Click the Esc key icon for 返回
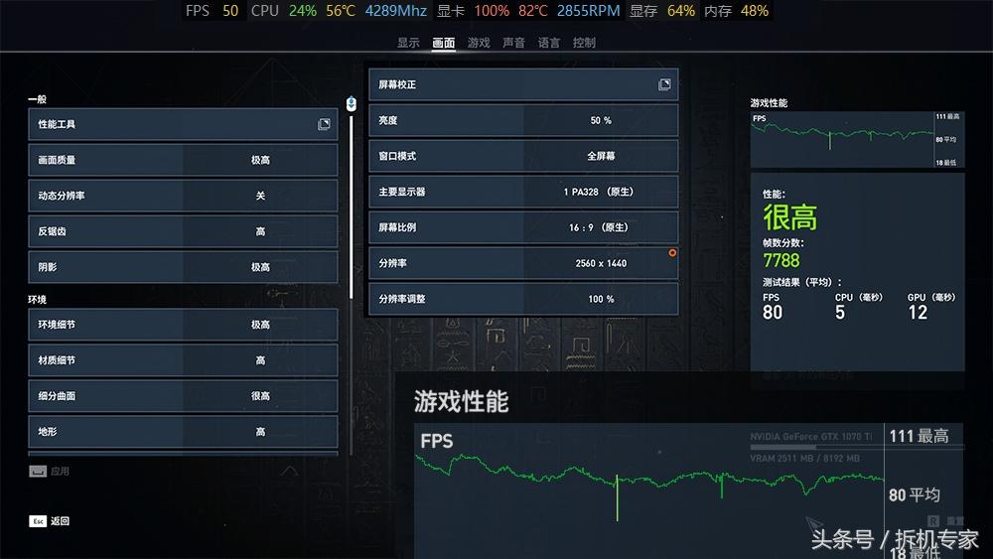The height and width of the screenshot is (559, 993). click(x=38, y=521)
